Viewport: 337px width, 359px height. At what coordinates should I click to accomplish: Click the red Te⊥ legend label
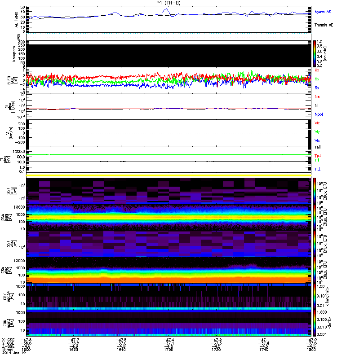coord(318,156)
